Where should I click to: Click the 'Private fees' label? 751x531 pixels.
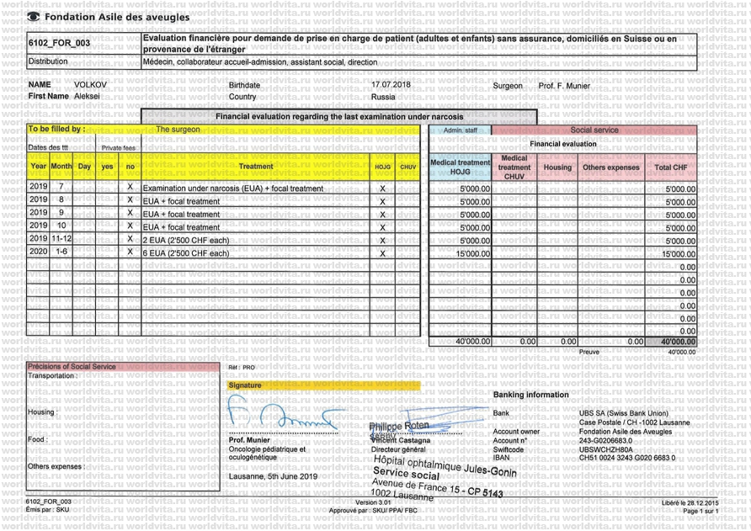coord(119,148)
